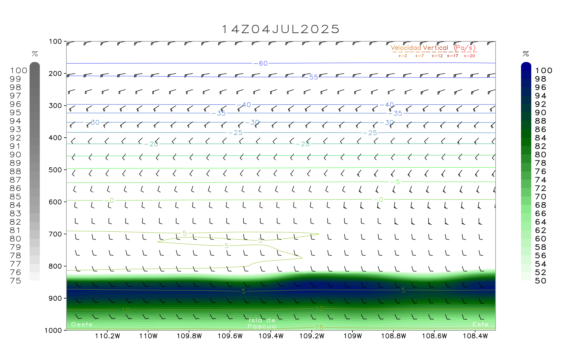Select the Oeste label on the plot

[x=82, y=324]
